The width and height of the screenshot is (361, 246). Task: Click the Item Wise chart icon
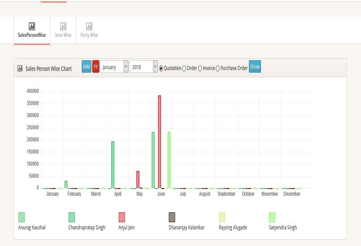(63, 26)
